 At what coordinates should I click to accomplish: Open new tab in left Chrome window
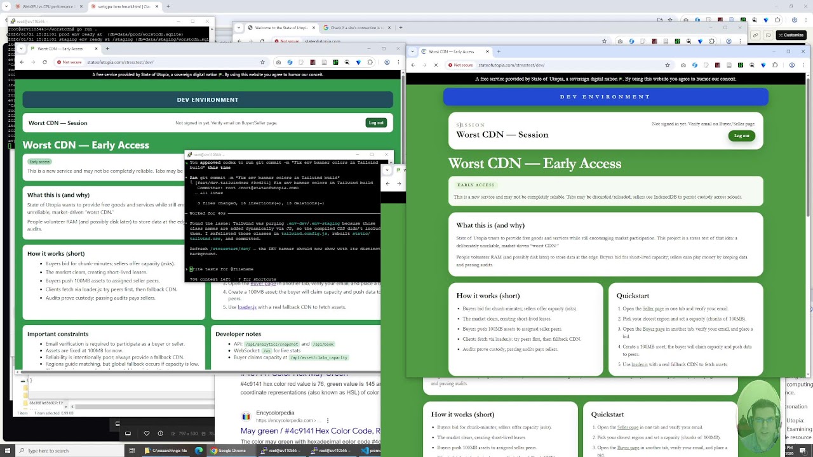[107, 49]
